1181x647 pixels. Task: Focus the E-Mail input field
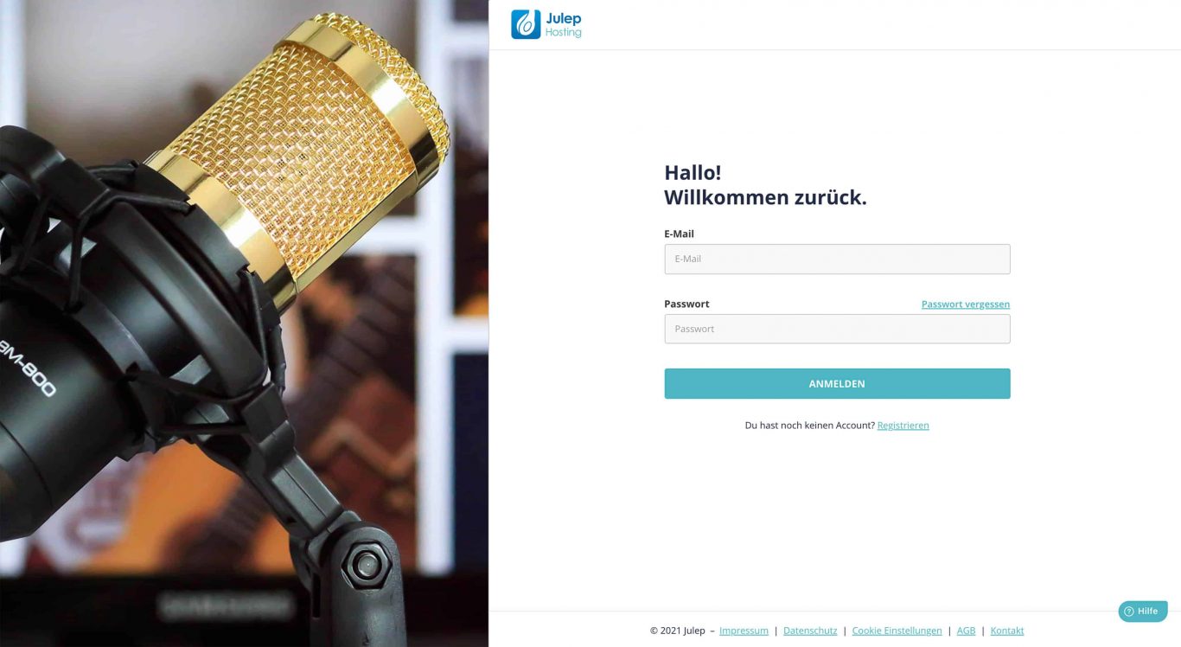(837, 259)
